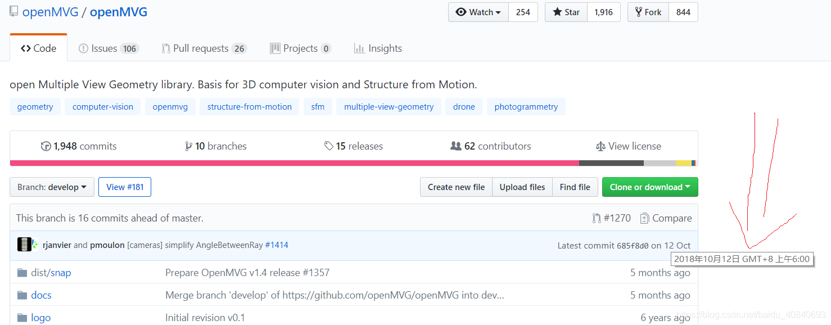This screenshot has height=325, width=831.
Task: Click the commits history clock icon
Action: coord(46,146)
